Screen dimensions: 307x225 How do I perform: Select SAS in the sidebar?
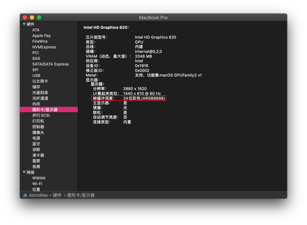(36, 58)
